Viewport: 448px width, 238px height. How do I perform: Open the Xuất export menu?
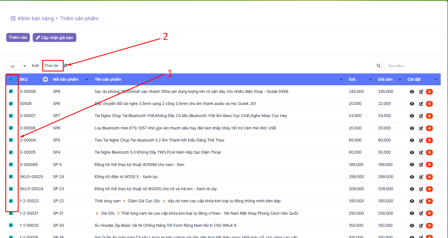point(35,66)
